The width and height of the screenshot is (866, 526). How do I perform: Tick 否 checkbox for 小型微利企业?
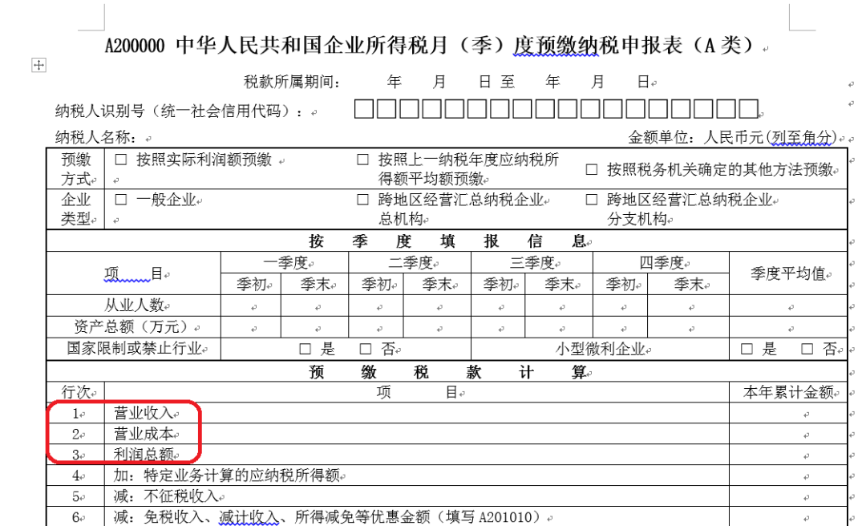[x=807, y=349]
